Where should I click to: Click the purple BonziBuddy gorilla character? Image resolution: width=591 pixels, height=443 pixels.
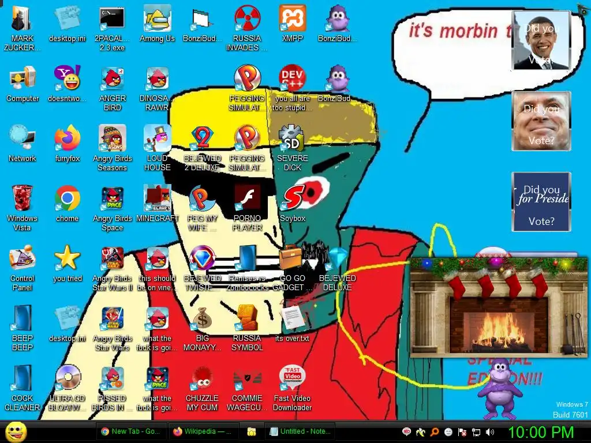tap(500, 388)
